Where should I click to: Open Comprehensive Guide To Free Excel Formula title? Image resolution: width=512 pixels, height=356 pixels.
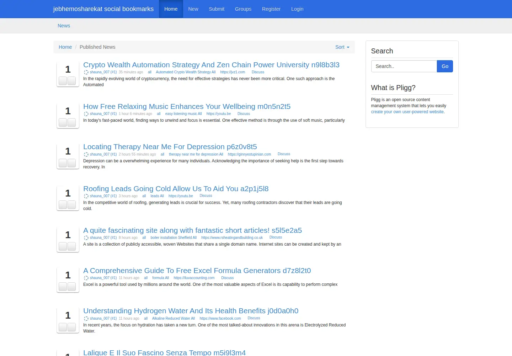coord(197,271)
